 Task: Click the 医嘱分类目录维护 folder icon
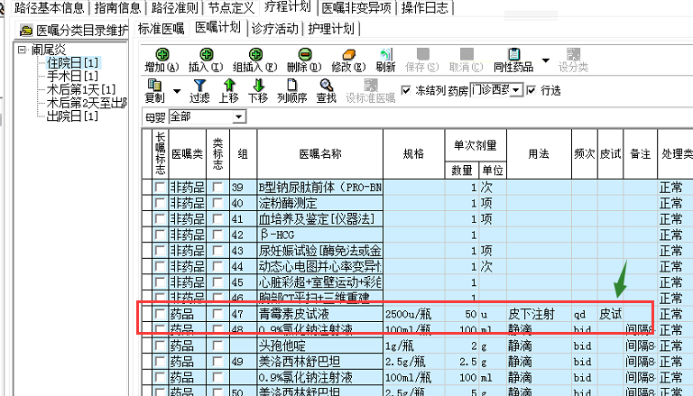coord(26,30)
